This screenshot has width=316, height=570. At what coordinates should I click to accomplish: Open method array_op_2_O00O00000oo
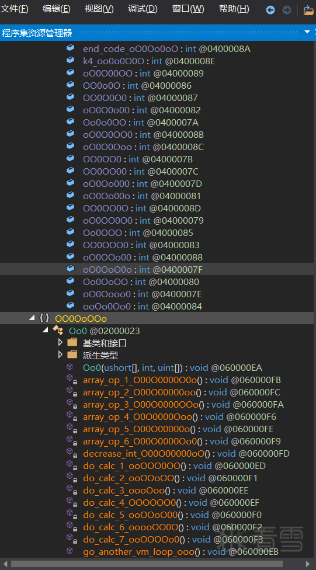[x=182, y=392]
